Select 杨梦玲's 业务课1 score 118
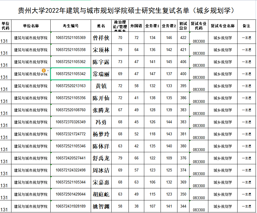 153,134
